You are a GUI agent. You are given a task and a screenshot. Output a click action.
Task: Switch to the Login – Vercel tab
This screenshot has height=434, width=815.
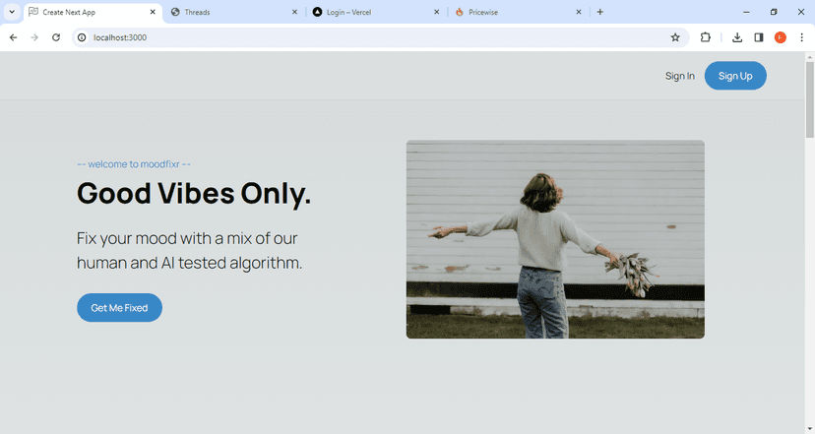click(376, 12)
